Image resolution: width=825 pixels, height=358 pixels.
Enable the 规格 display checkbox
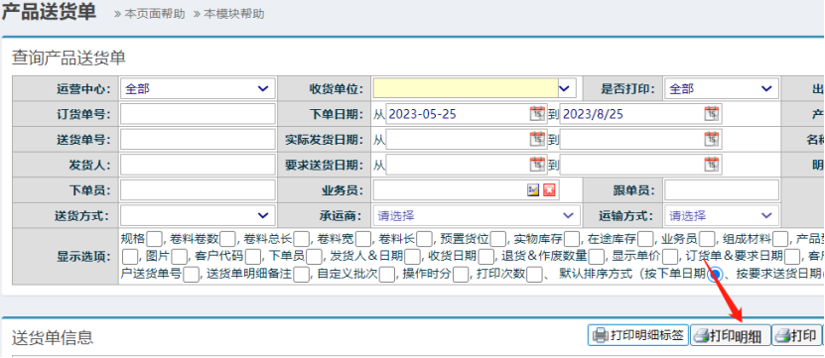(x=154, y=239)
